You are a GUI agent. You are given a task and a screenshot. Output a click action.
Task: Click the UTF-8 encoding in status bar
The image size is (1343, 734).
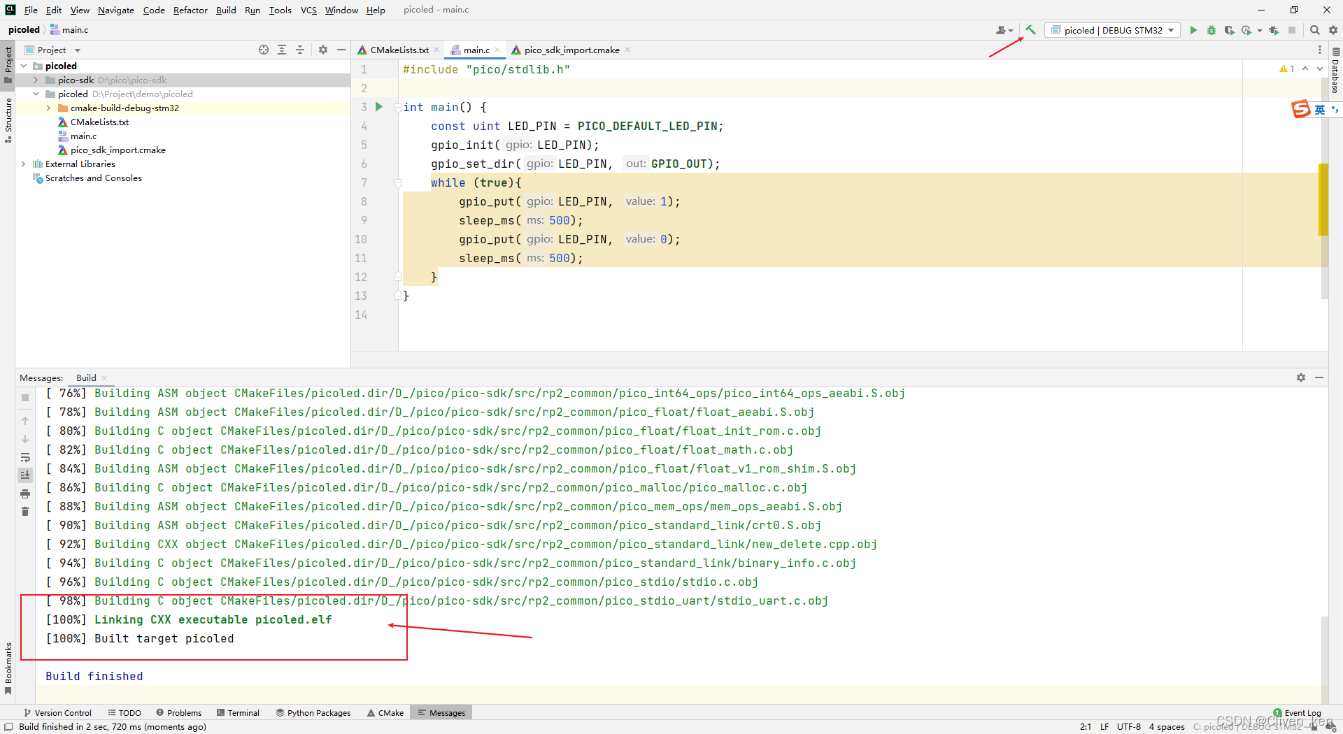click(x=1128, y=726)
